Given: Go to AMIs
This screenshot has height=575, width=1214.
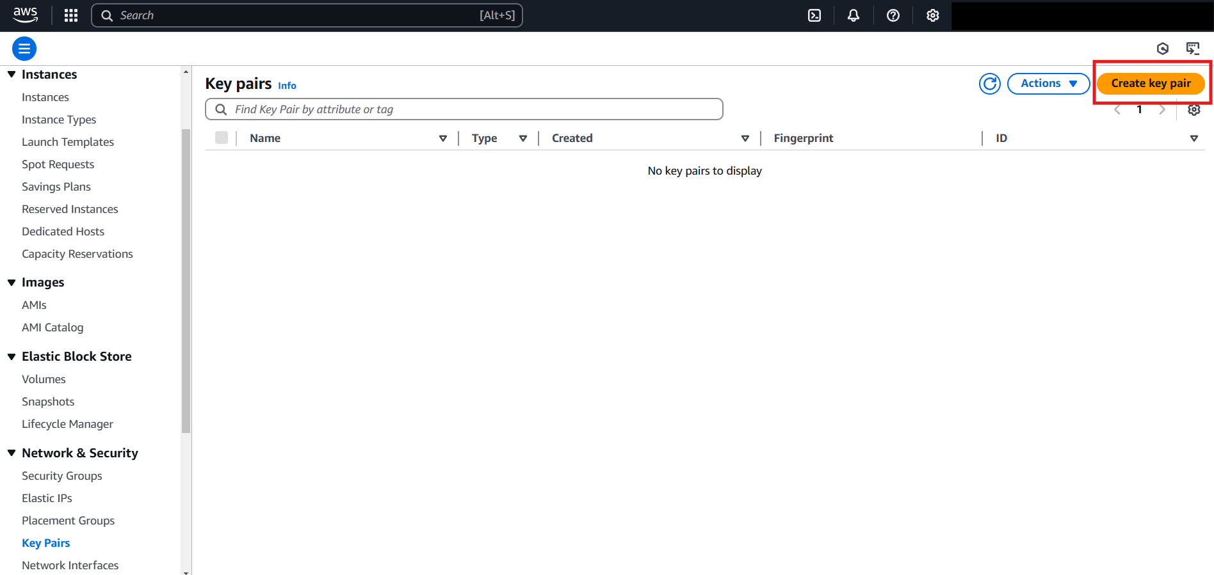Looking at the screenshot, I should coord(34,305).
